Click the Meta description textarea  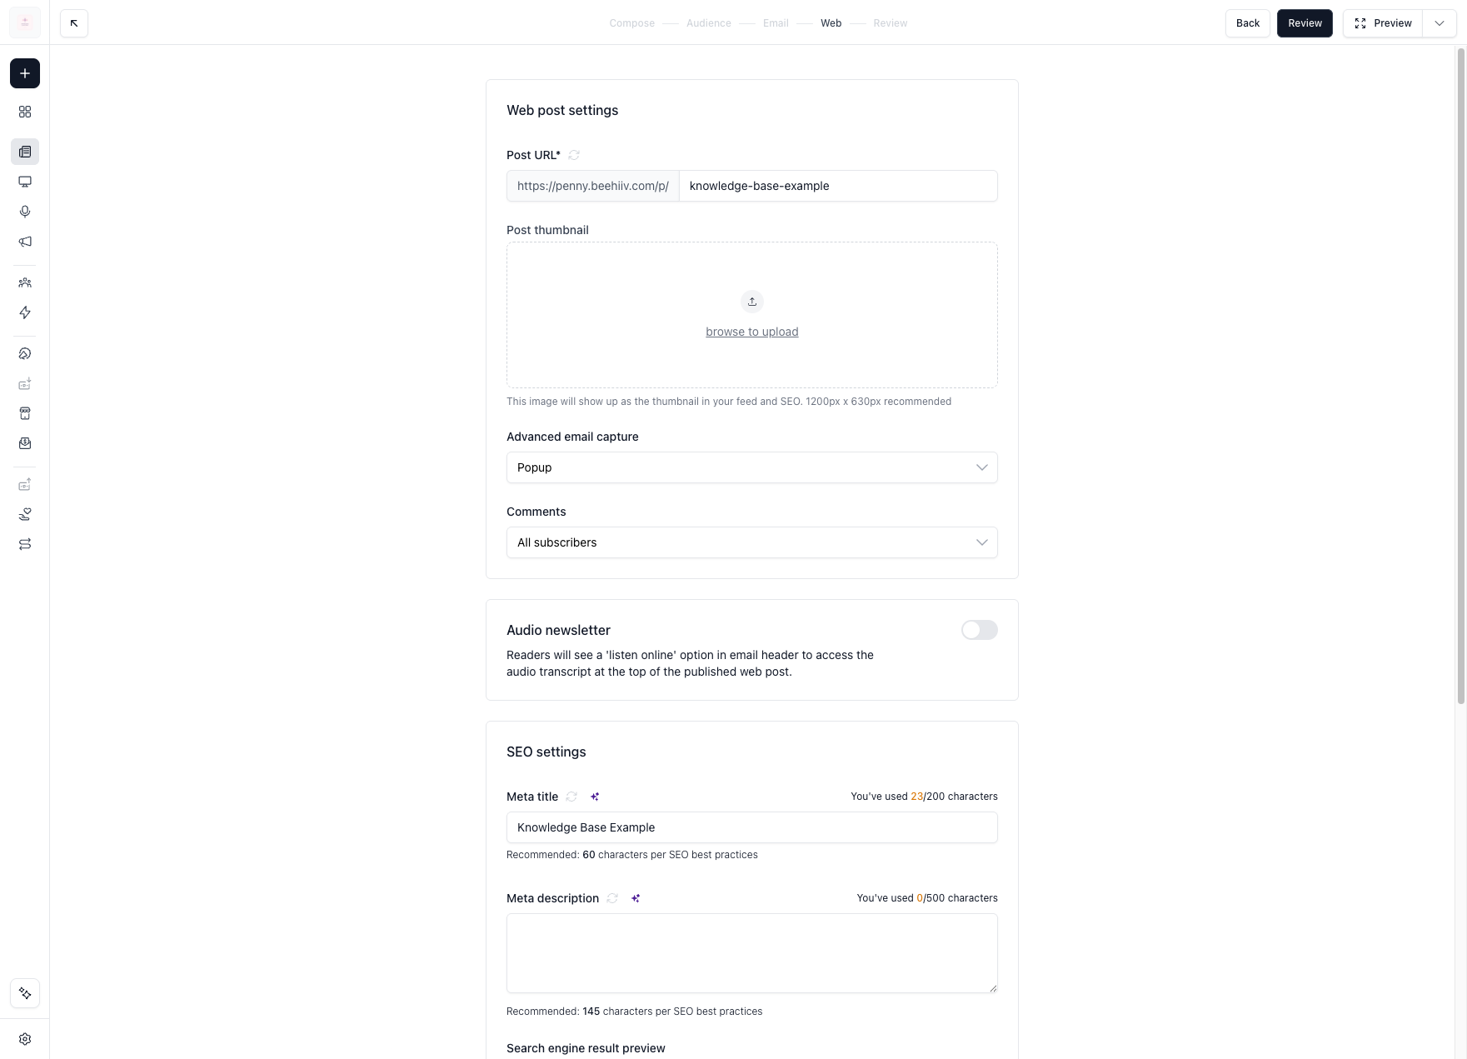752,953
